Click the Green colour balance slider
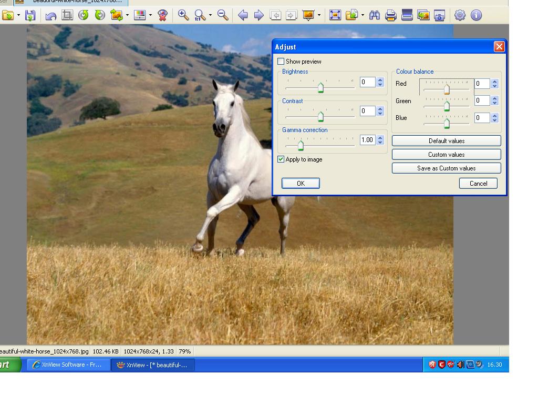Viewport: 538px width, 404px height. [x=447, y=106]
